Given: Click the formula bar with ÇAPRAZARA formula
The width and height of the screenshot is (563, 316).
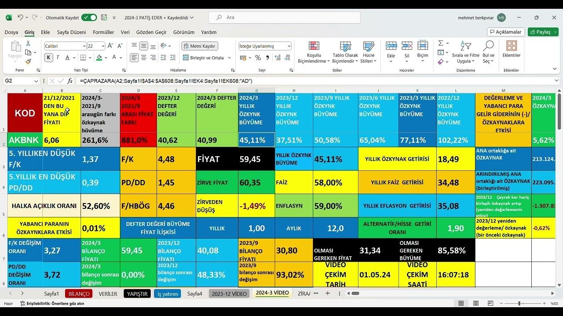Looking at the screenshot, I should point(314,81).
